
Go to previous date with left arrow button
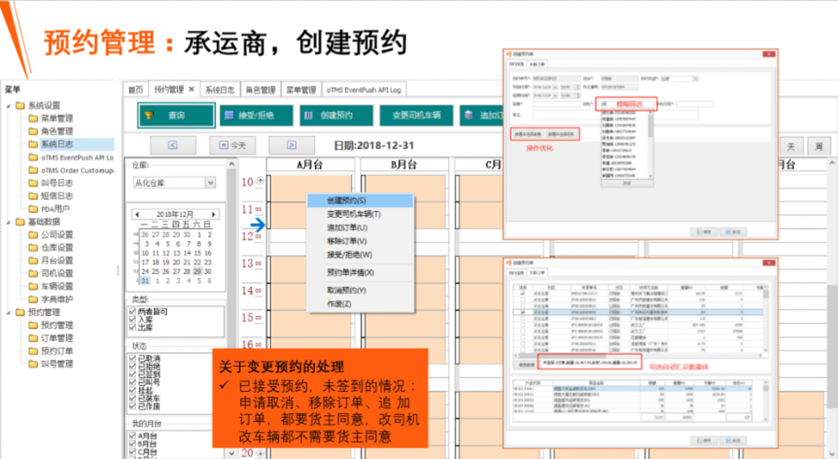click(172, 146)
